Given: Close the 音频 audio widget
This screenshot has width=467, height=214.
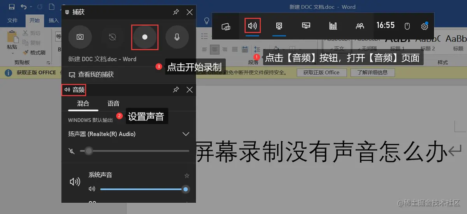Looking at the screenshot, I should (x=190, y=90).
